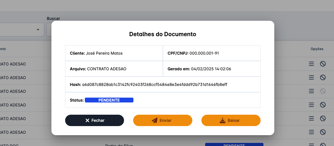This screenshot has height=146, width=334.
Task: Click the details list icon in the fifth row
Action: [311, 119]
